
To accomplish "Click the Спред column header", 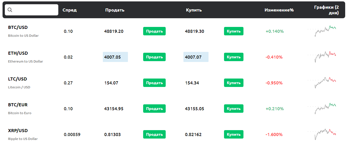I will (70, 10).
